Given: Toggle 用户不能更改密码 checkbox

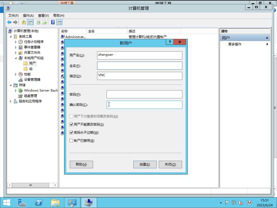Looking at the screenshot, I should tap(71, 125).
